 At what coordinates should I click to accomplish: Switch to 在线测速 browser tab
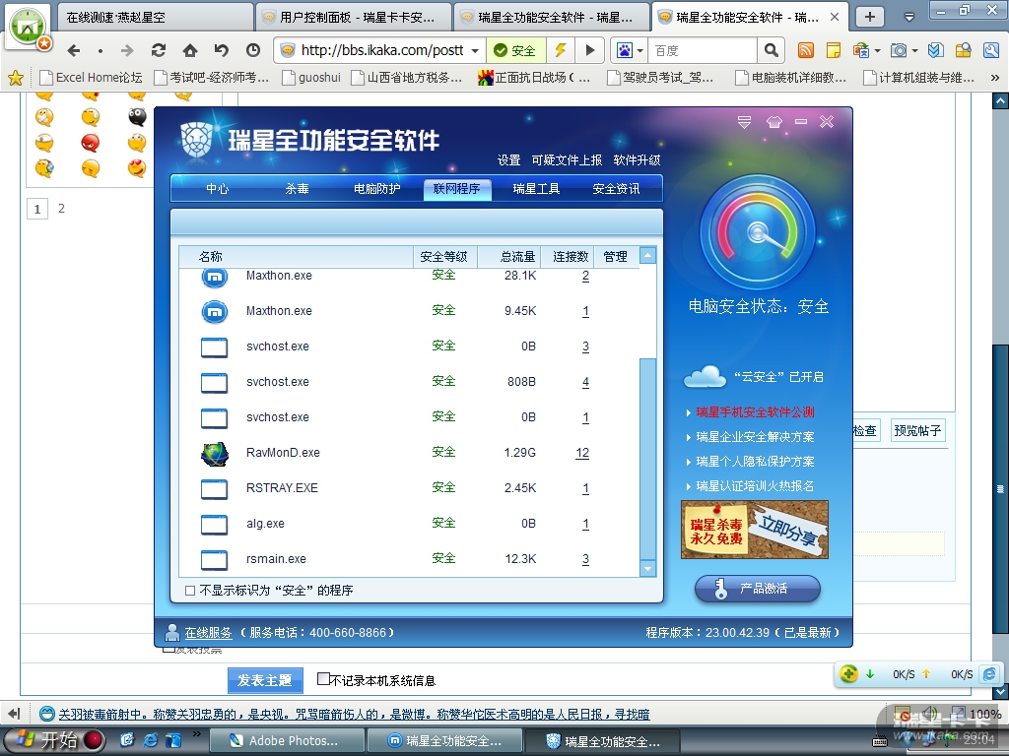154,18
